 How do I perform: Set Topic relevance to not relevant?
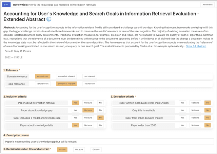pyautogui.click(x=90, y=84)
